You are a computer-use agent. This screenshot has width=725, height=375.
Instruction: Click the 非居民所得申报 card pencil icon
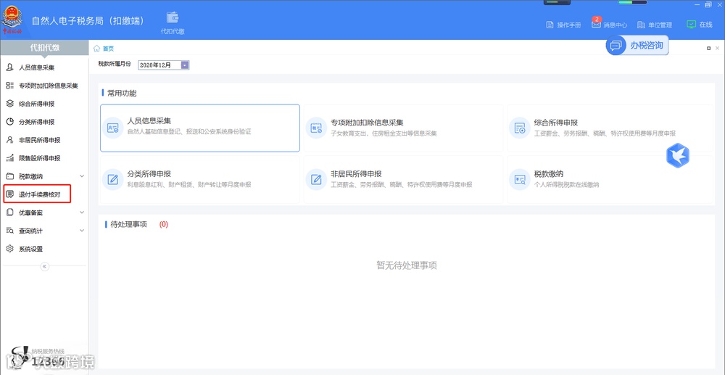[316, 179]
